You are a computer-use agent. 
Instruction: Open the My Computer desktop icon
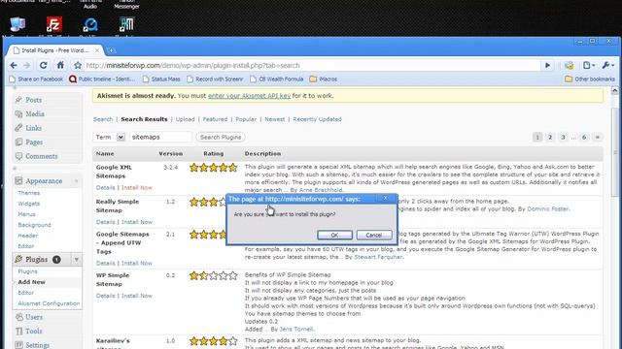17,24
